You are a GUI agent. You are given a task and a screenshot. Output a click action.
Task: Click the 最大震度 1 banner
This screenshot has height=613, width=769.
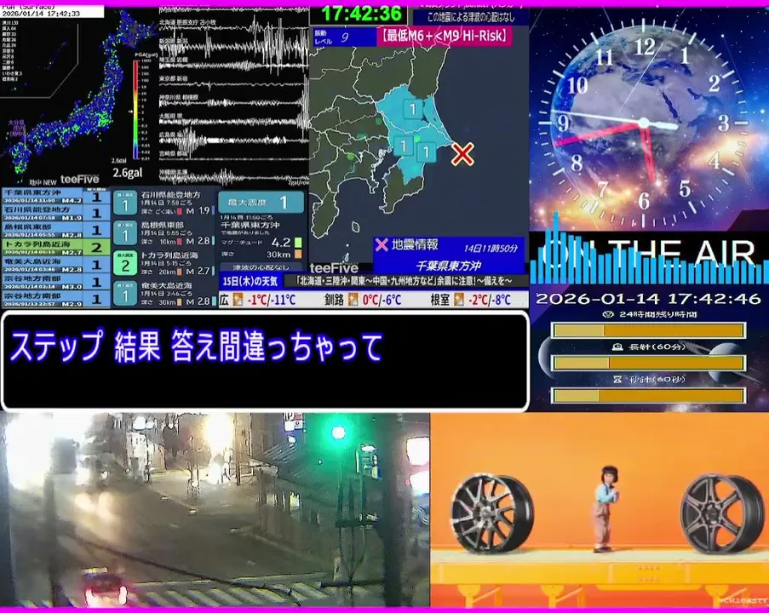tap(261, 202)
